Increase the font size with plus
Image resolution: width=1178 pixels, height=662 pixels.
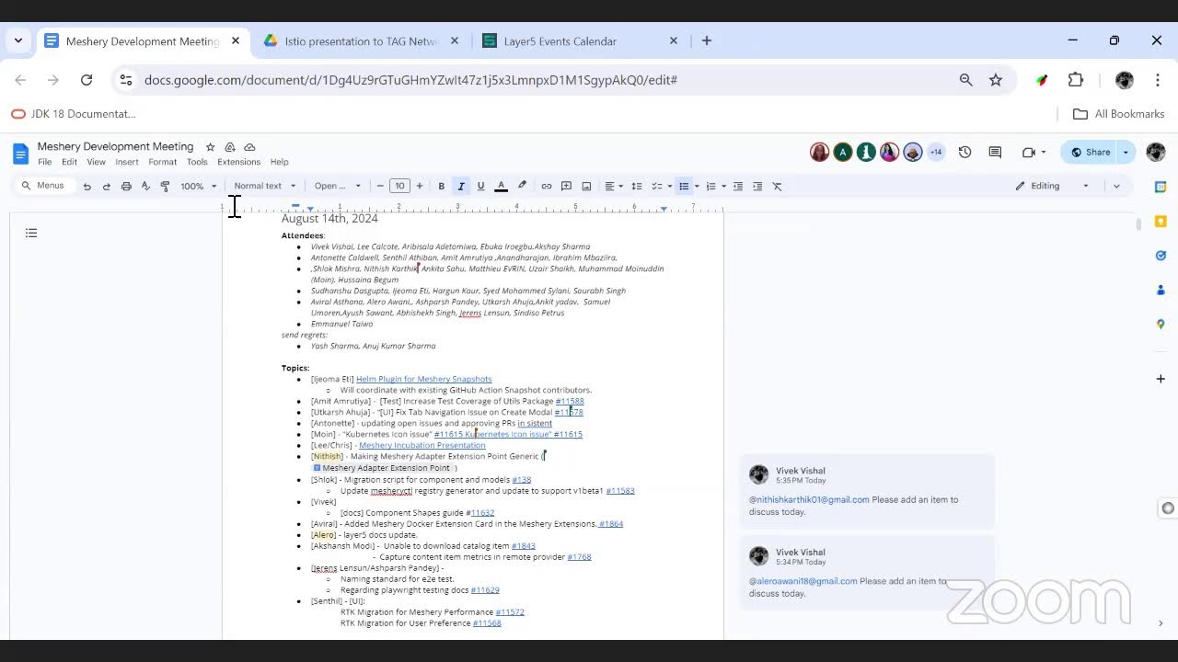pyautogui.click(x=420, y=186)
